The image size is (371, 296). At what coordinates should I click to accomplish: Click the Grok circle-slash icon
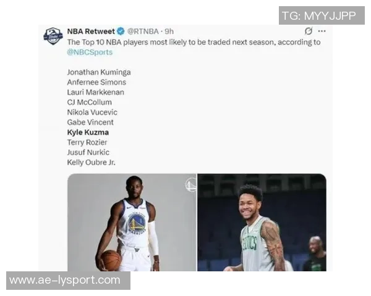(x=309, y=31)
